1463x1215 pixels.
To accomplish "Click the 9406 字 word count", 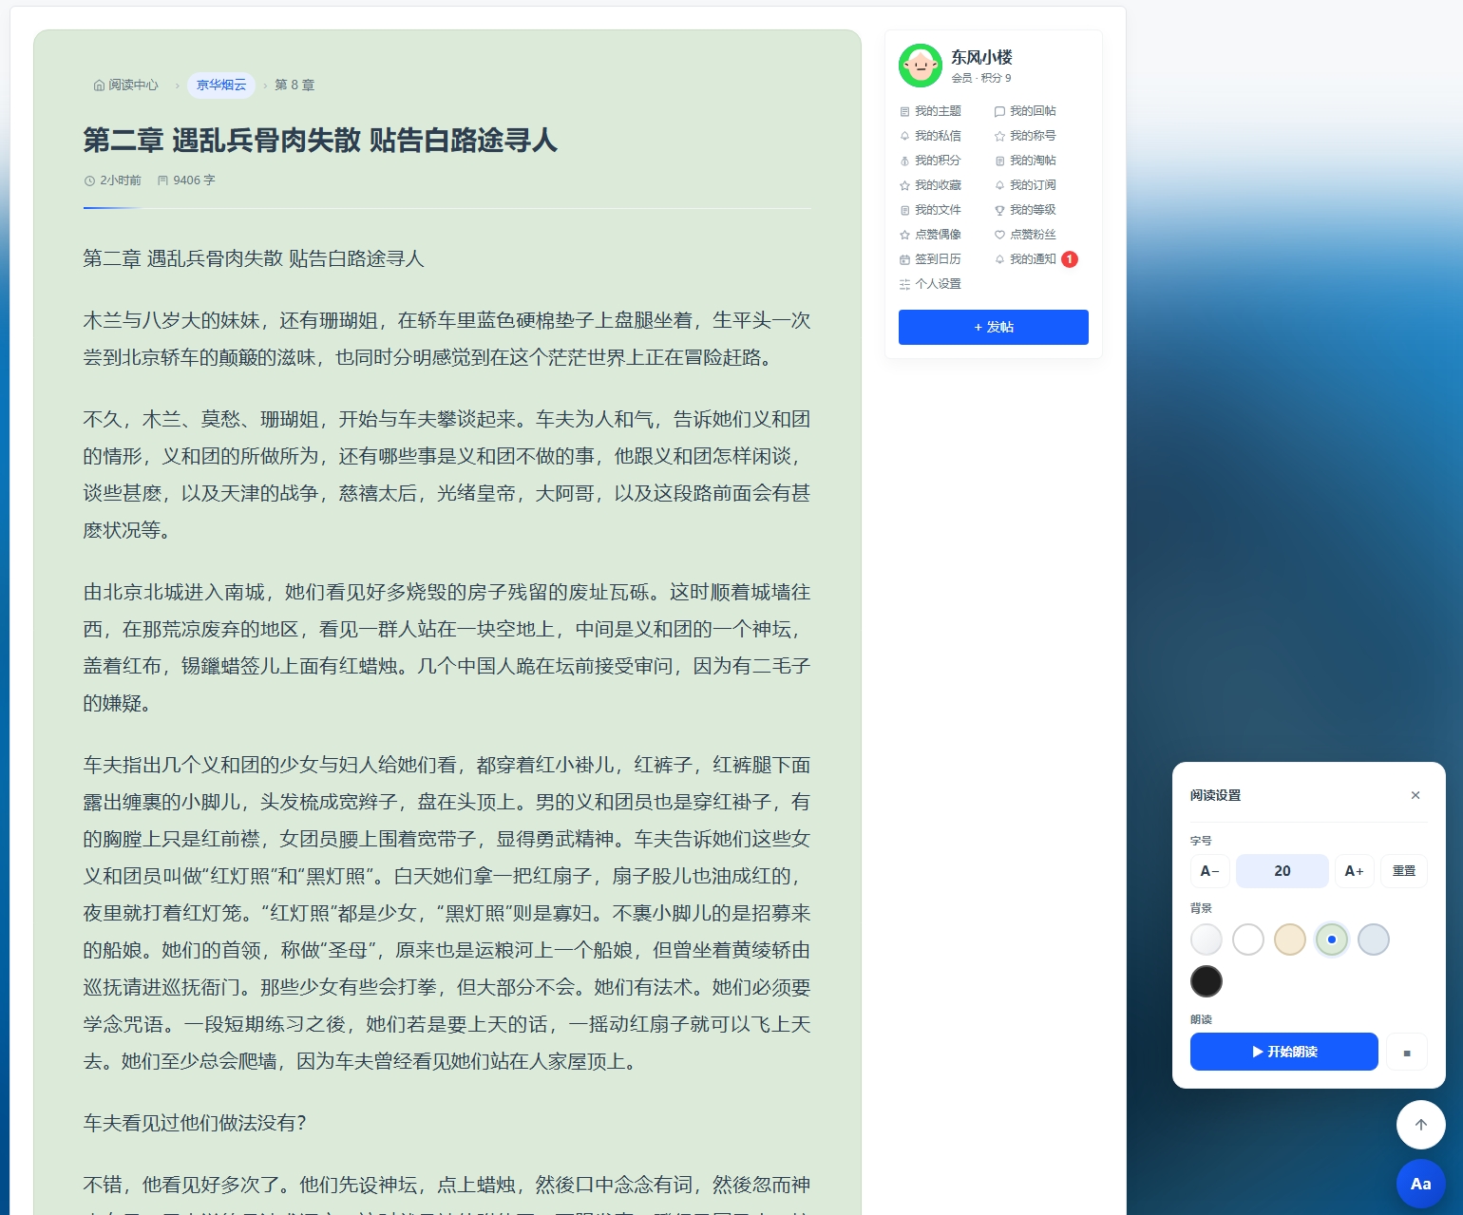I will (186, 180).
